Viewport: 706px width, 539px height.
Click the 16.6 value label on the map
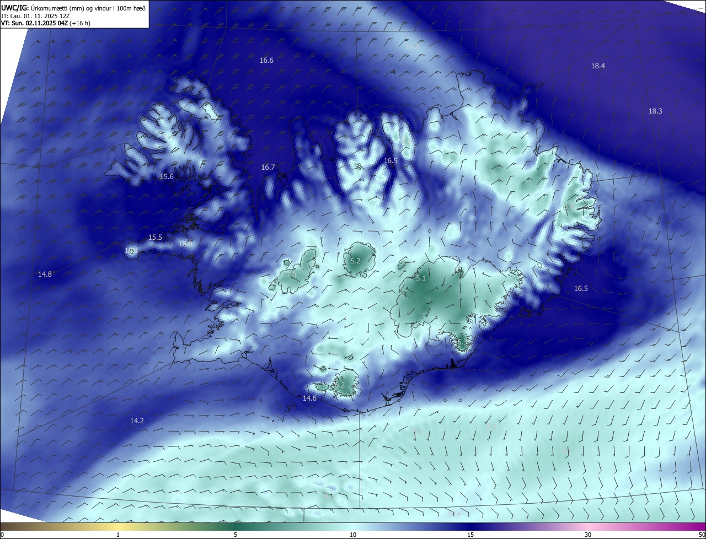266,61
